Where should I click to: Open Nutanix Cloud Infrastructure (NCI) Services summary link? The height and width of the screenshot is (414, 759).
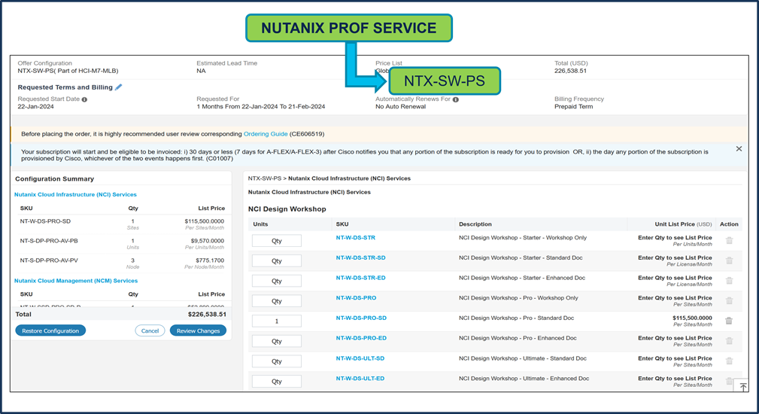pos(75,195)
